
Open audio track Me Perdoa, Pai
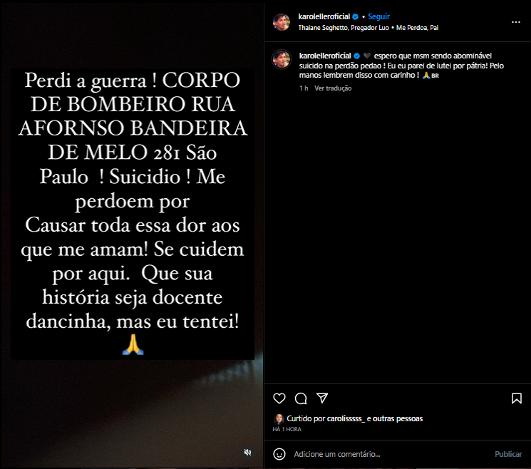(417, 27)
